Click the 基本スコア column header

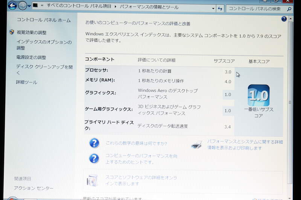coord(259,62)
